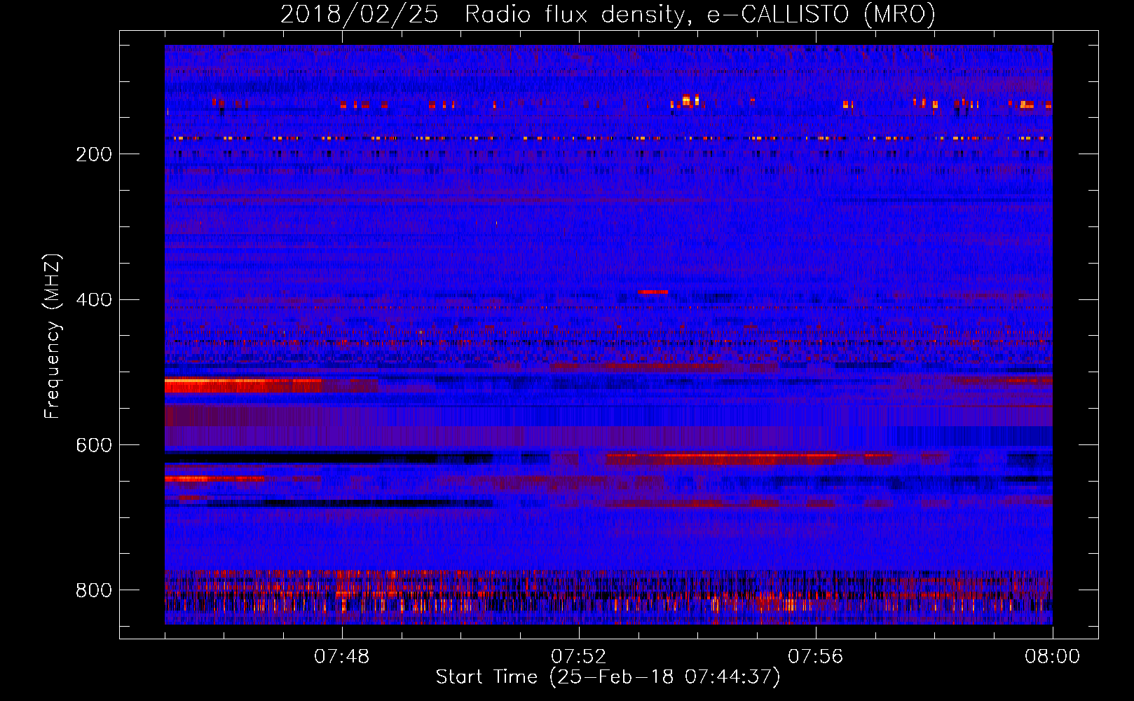The height and width of the screenshot is (701, 1134).
Task: Click the 600 frequency tick label
Action: (x=94, y=446)
